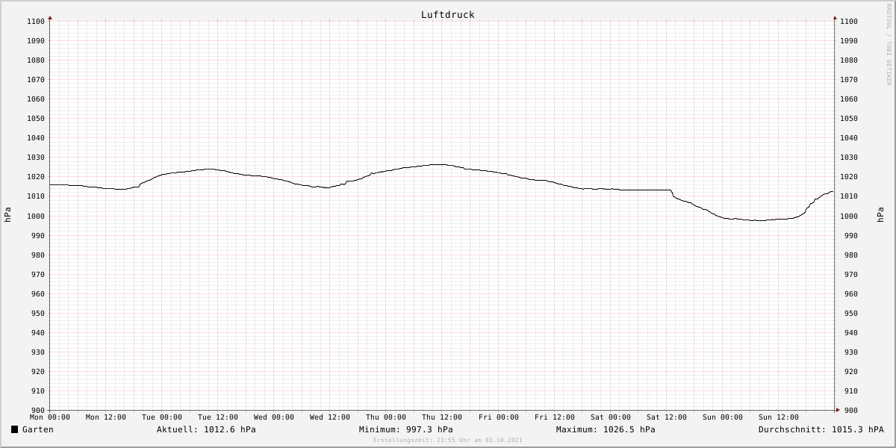Click the Sun 00:00 time axis label
The height and width of the screenshot is (448, 896).
point(723,417)
